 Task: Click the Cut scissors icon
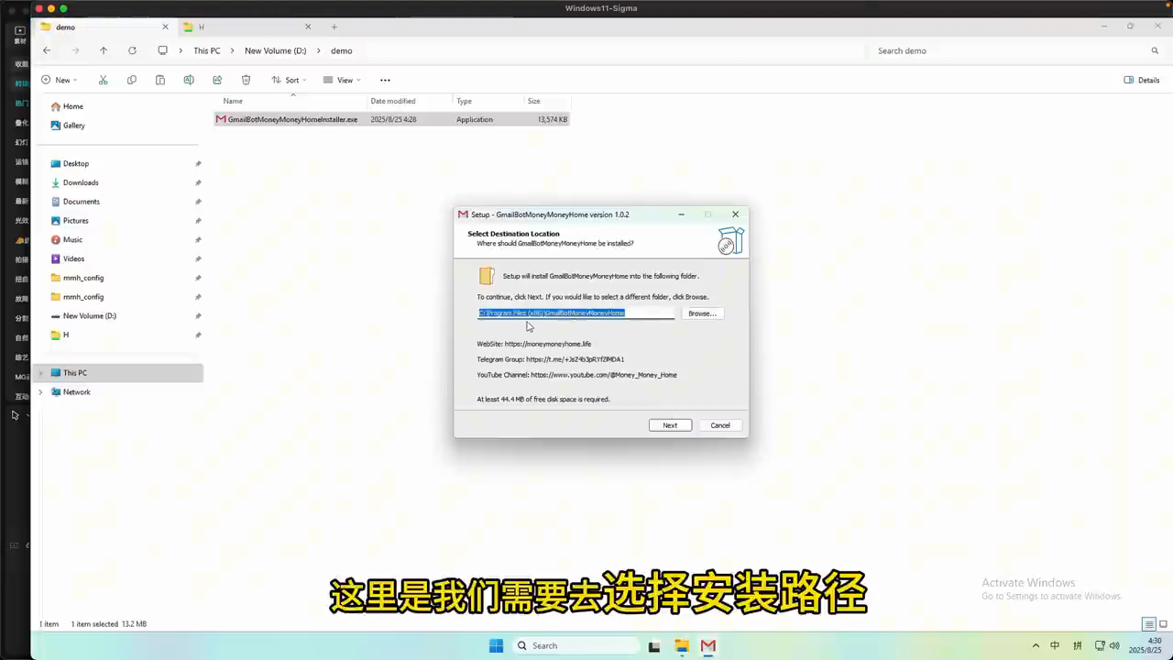click(x=103, y=80)
